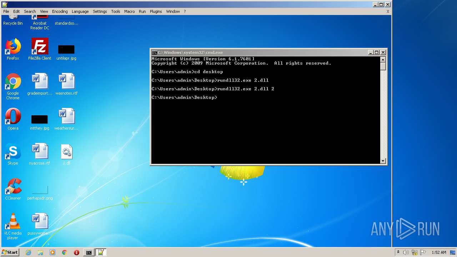
Task: Select weathersur document icon
Action: (x=66, y=119)
